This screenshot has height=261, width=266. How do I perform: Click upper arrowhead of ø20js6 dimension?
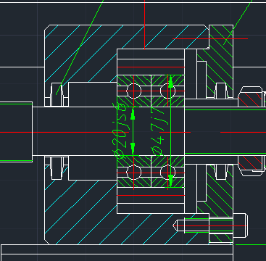[x=133, y=114]
